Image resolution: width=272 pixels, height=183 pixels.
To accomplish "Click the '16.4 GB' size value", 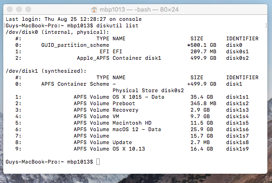I will [x=202, y=149].
